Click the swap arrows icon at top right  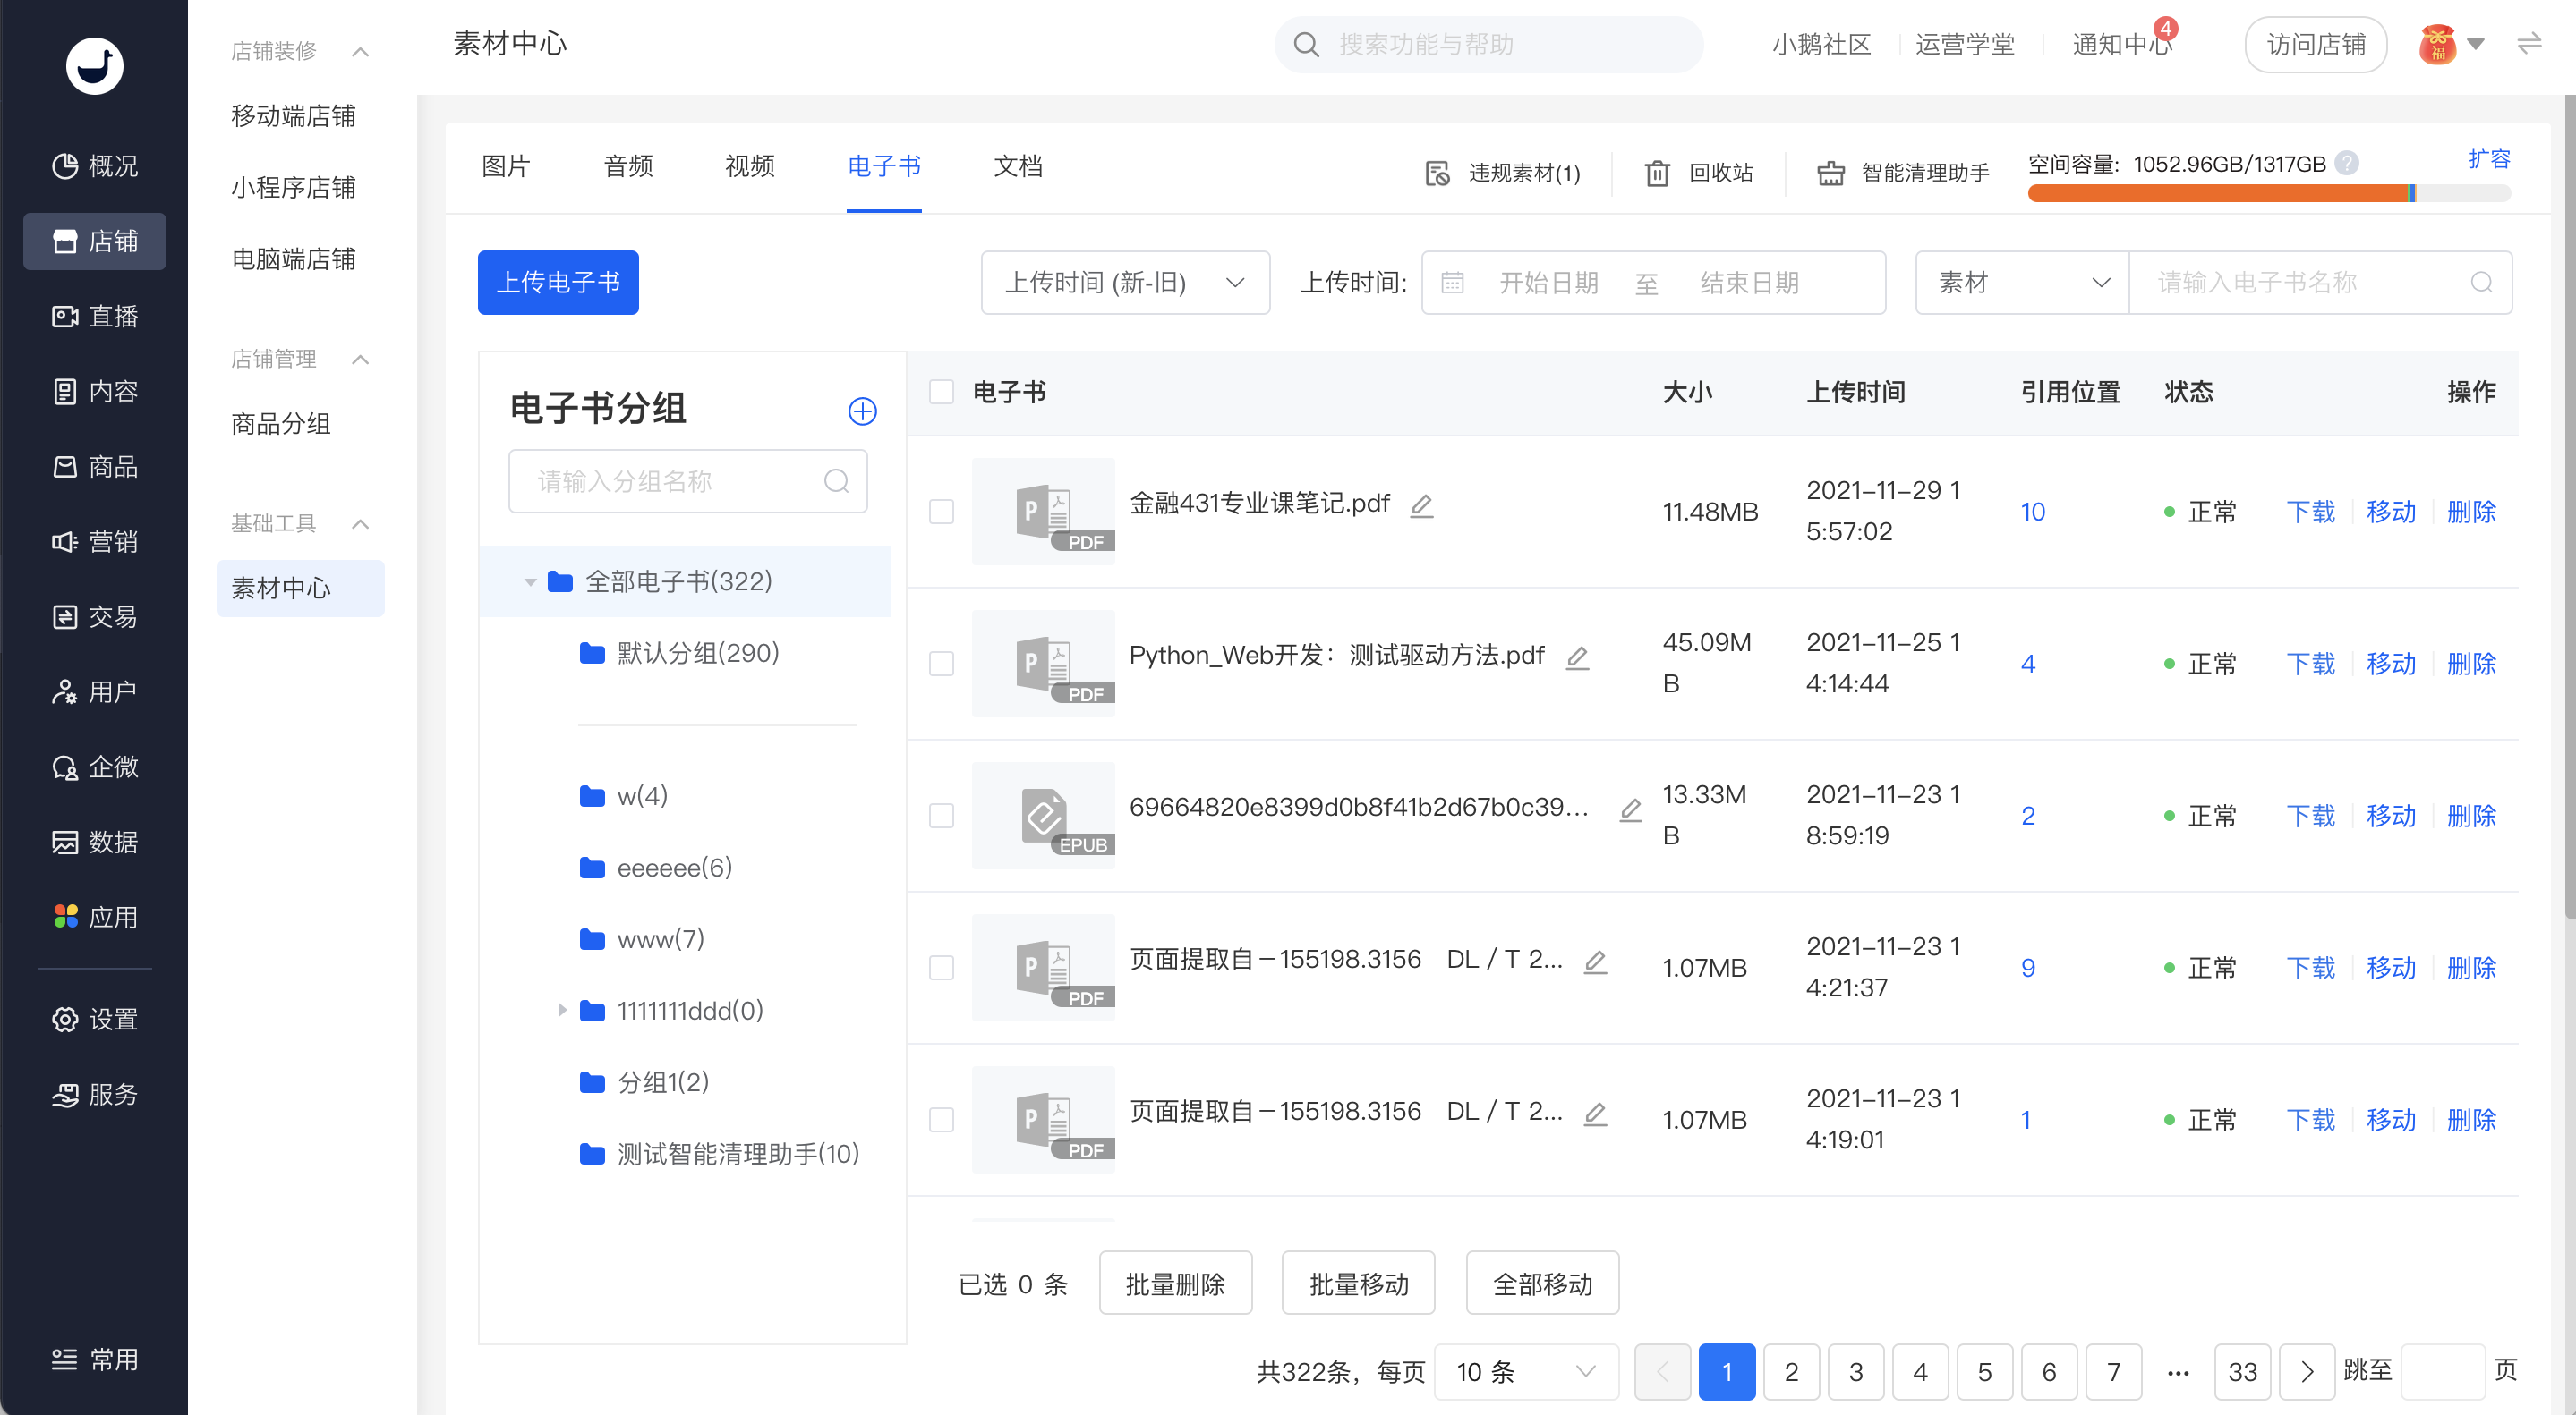click(2529, 44)
